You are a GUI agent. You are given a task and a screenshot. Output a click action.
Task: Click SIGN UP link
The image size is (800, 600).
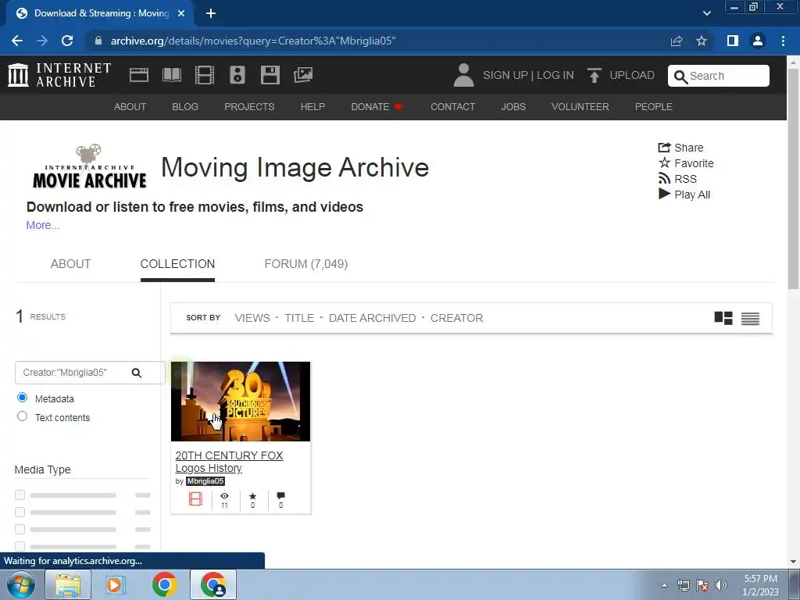505,75
